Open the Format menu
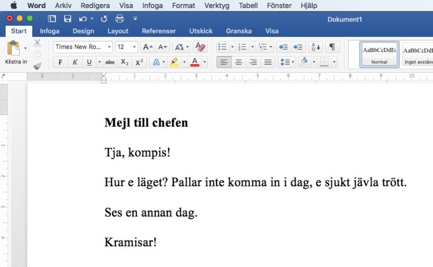This screenshot has width=433, height=267. 184,6
